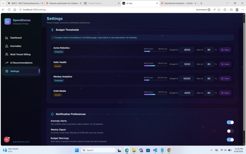The width and height of the screenshot is (246, 154).
Task: Click the Multi-Tenant Billing people icon
Action: (x=7, y=54)
